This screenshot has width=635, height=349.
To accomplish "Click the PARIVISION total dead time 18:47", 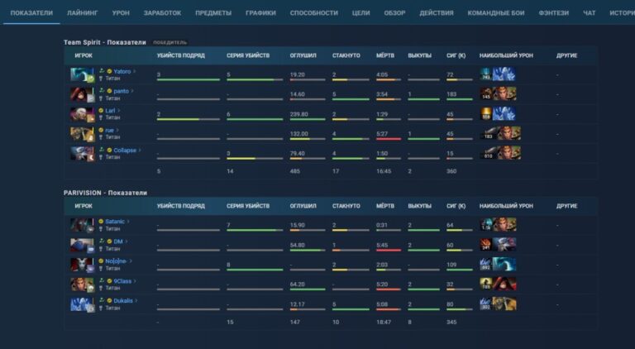I will (x=384, y=323).
